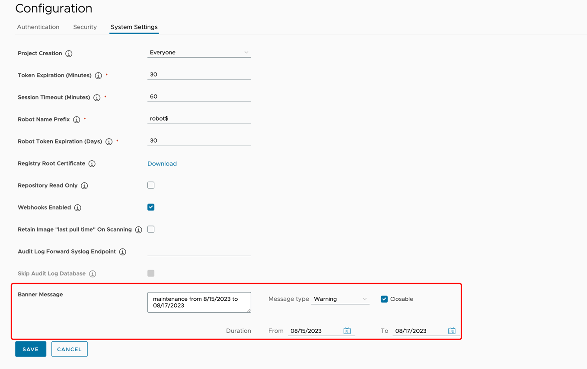Enable the Repository Read Only checkbox
The width and height of the screenshot is (587, 369).
point(151,185)
